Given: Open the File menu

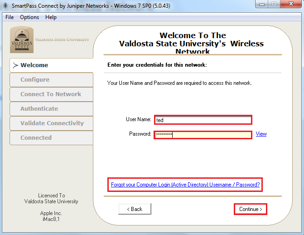Looking at the screenshot, I should tap(10, 17).
